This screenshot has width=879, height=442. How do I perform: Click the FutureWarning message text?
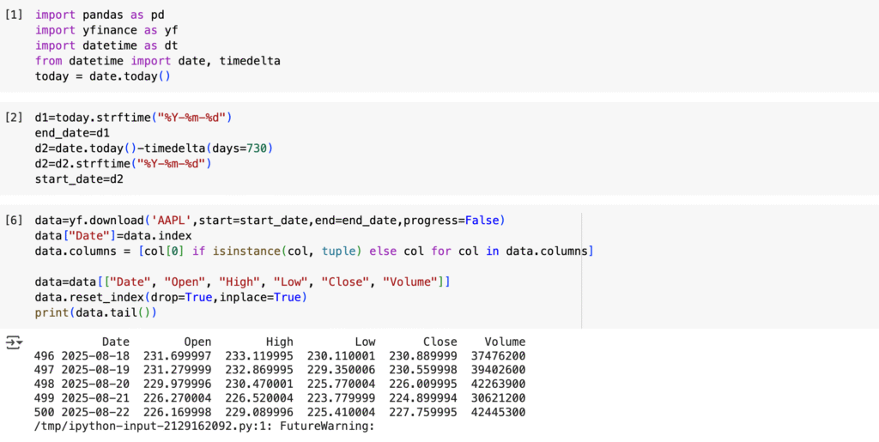click(204, 425)
